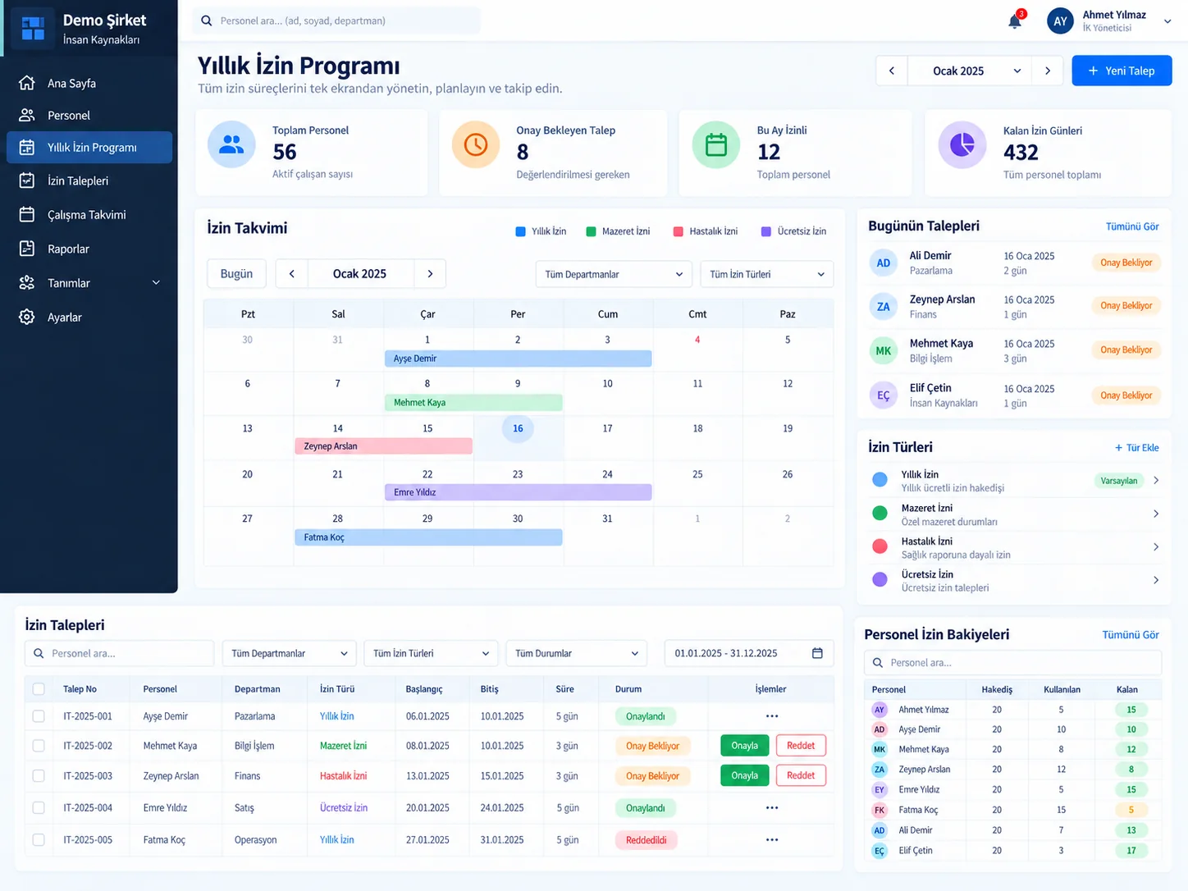Open calendar Tüm Departmanlar dropdown
The image size is (1188, 891).
click(x=615, y=274)
